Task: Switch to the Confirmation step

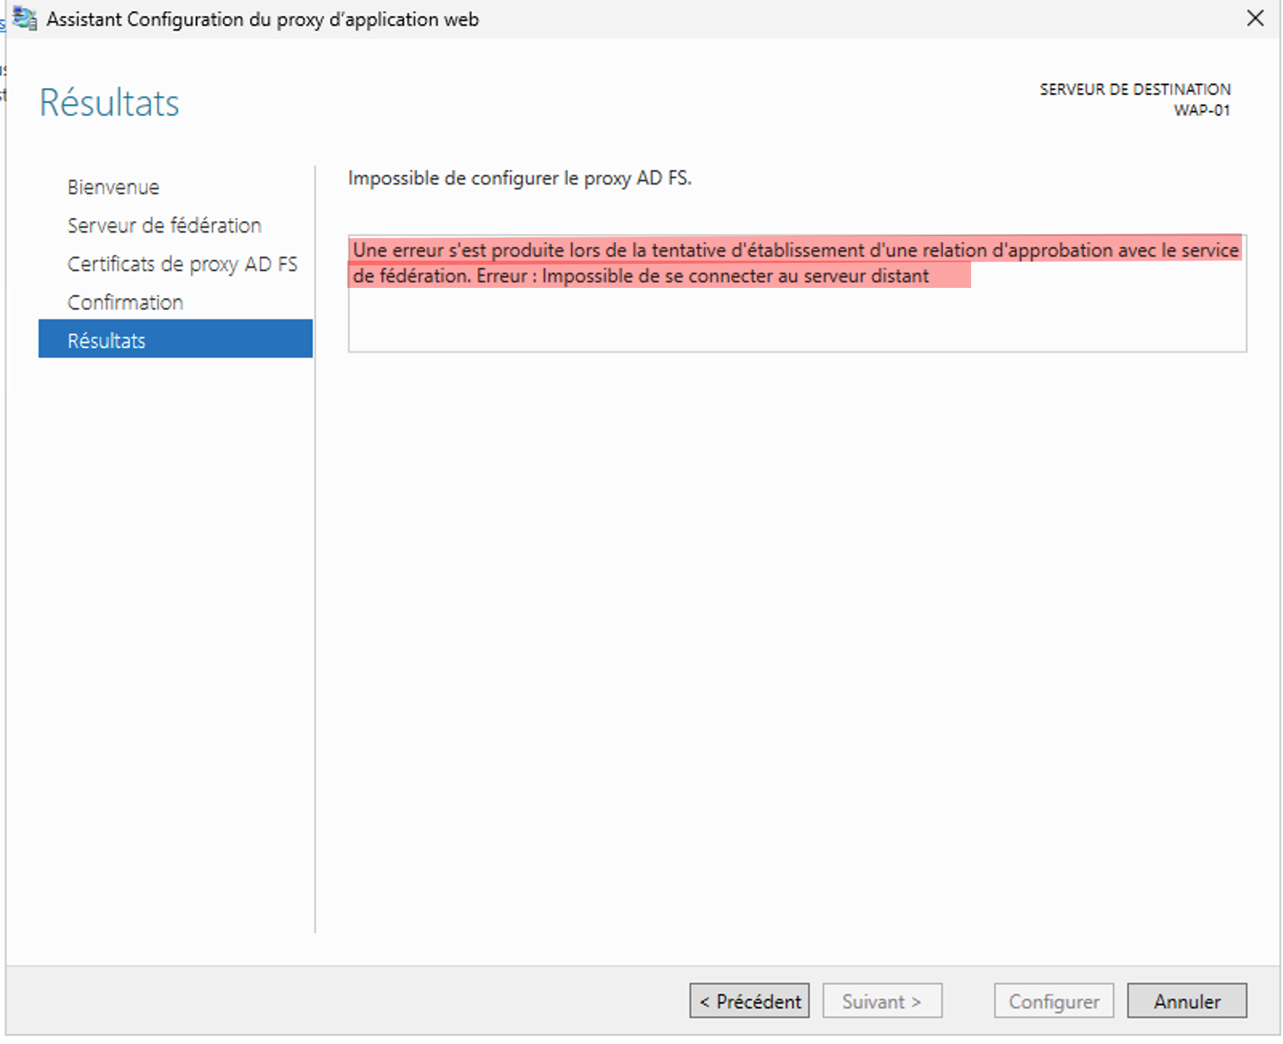Action: (x=125, y=302)
